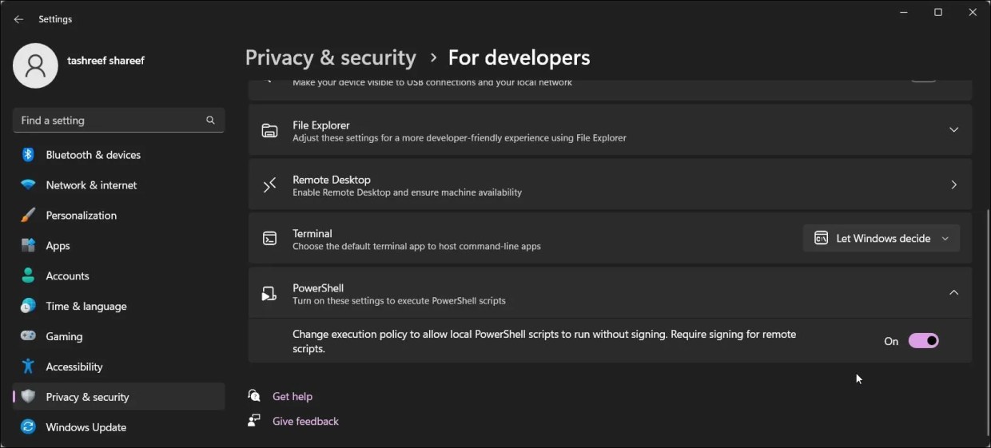Viewport: 991px width, 448px height.
Task: Click the back arrow in Settings title bar
Action: point(18,19)
